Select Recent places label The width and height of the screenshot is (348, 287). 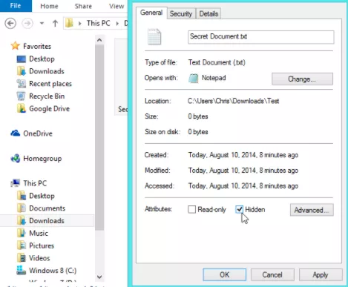pos(50,84)
